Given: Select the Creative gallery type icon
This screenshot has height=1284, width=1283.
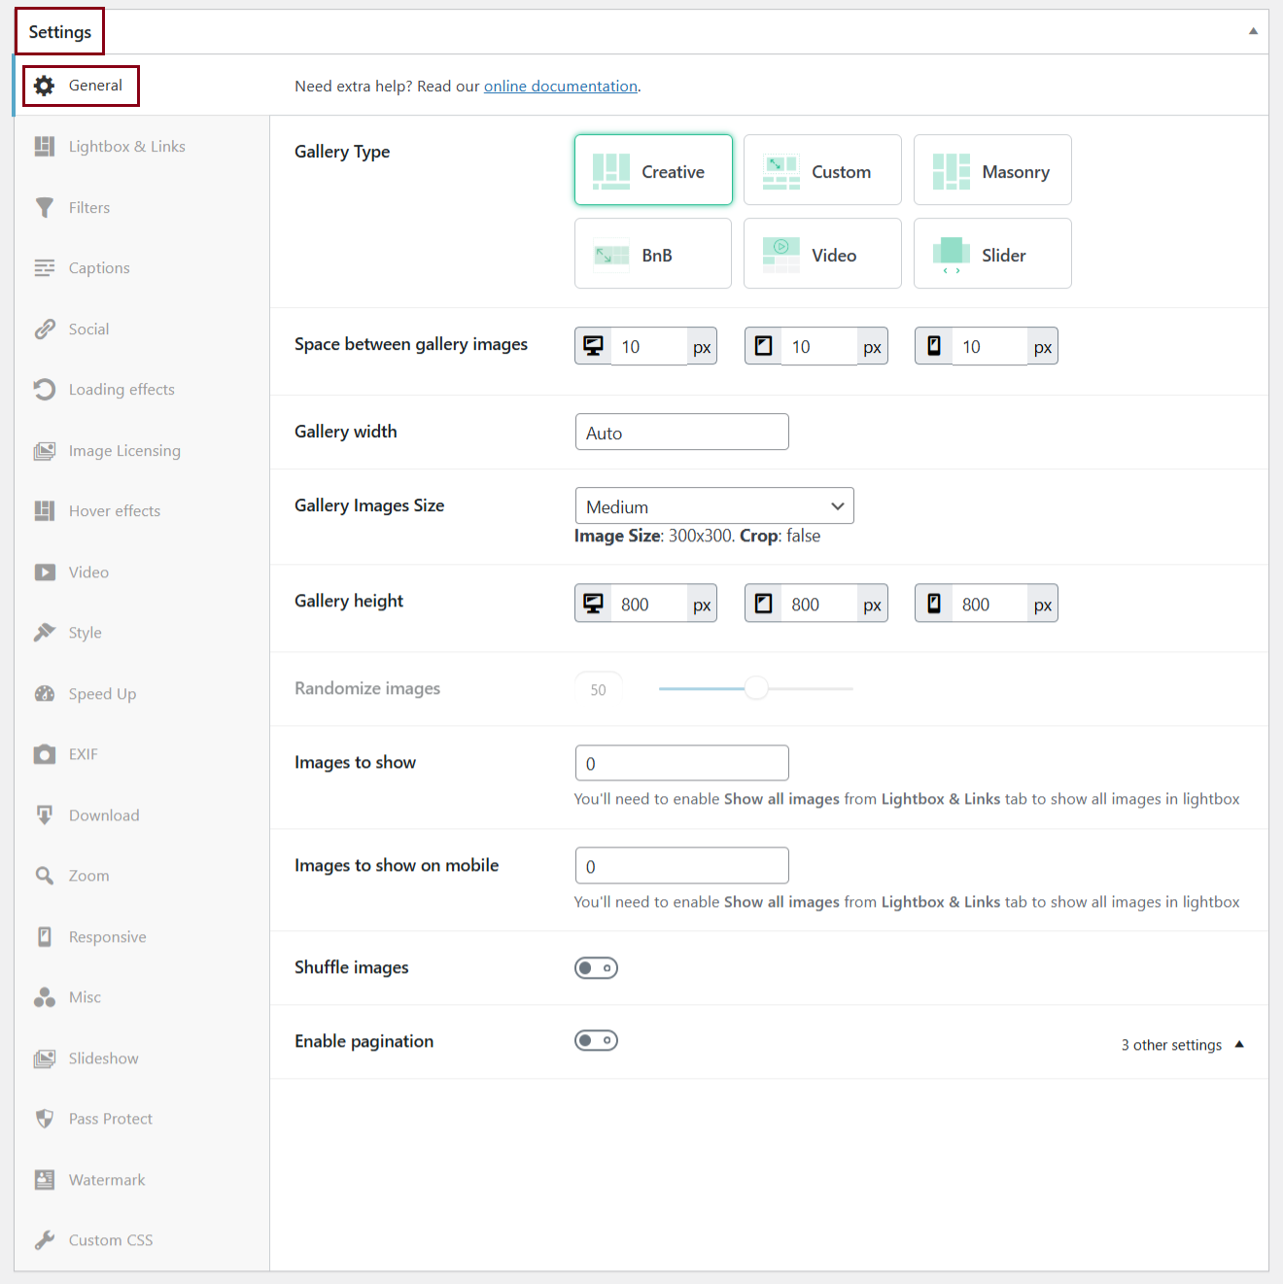Looking at the screenshot, I should [x=611, y=171].
